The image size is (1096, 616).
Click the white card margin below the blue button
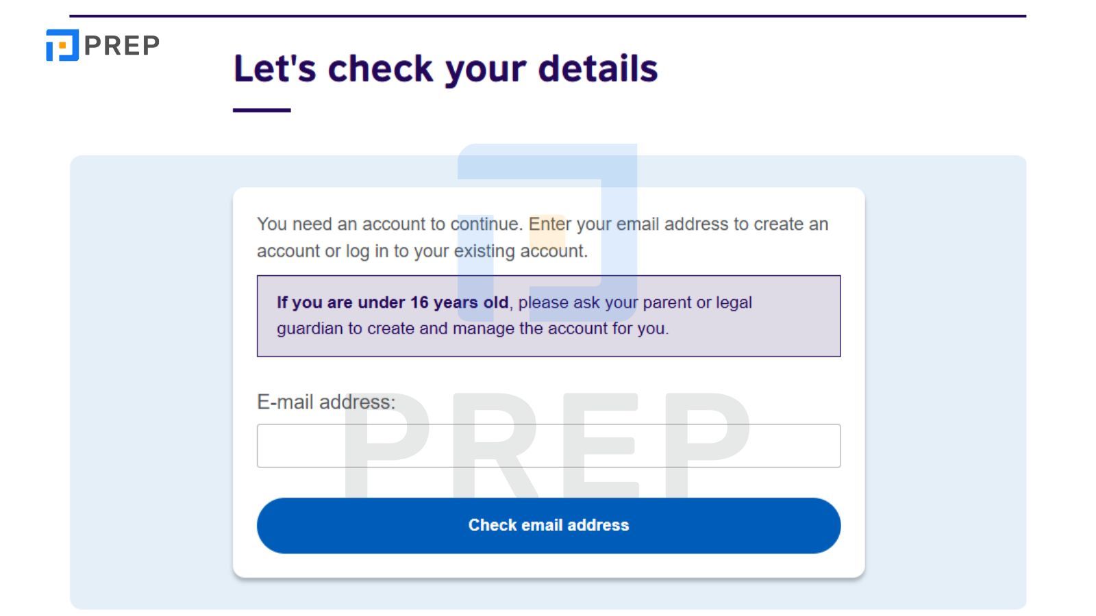(x=548, y=565)
